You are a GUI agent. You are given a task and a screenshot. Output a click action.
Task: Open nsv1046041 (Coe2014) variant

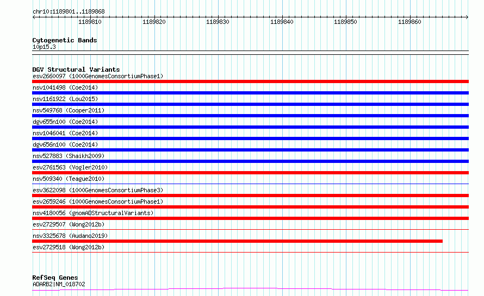tap(65, 133)
